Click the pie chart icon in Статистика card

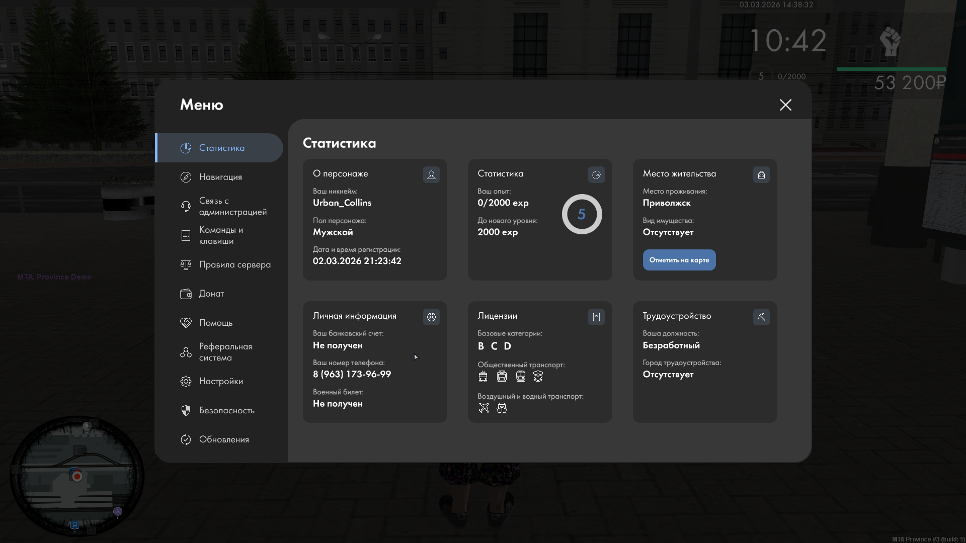596,174
